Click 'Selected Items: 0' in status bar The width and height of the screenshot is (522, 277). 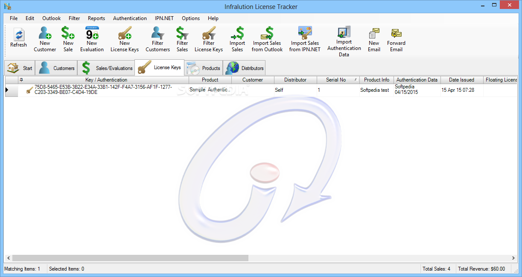(67, 269)
